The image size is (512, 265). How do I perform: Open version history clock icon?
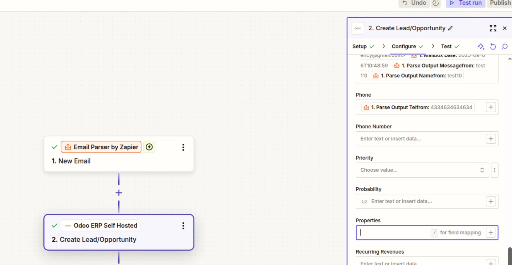(436, 3)
